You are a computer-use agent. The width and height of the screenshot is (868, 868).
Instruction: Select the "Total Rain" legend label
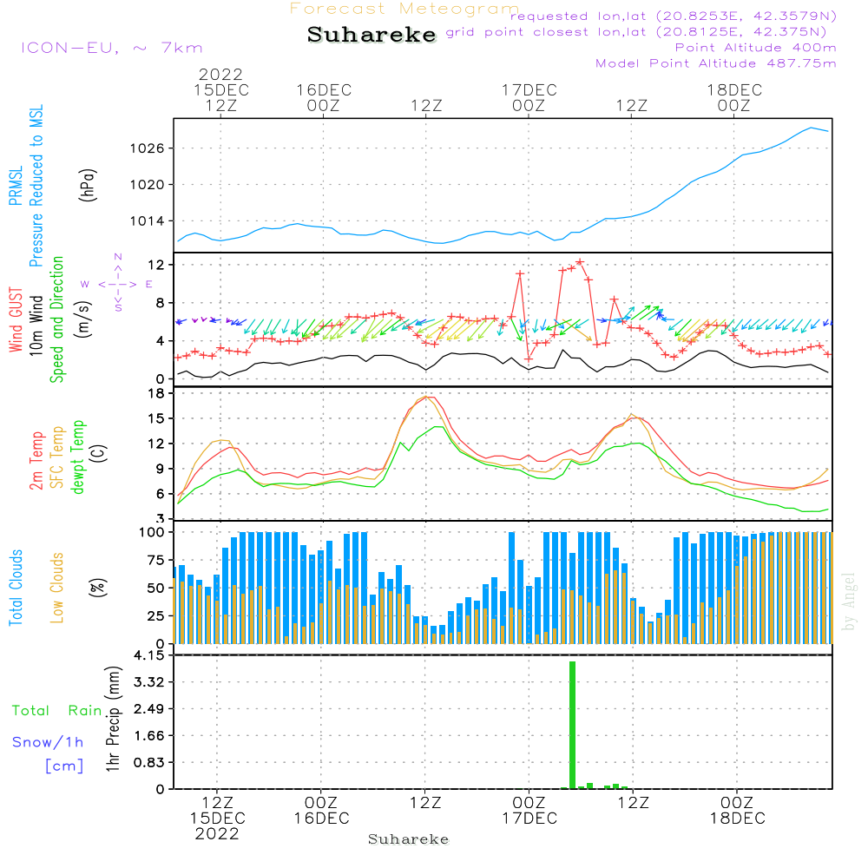56,710
